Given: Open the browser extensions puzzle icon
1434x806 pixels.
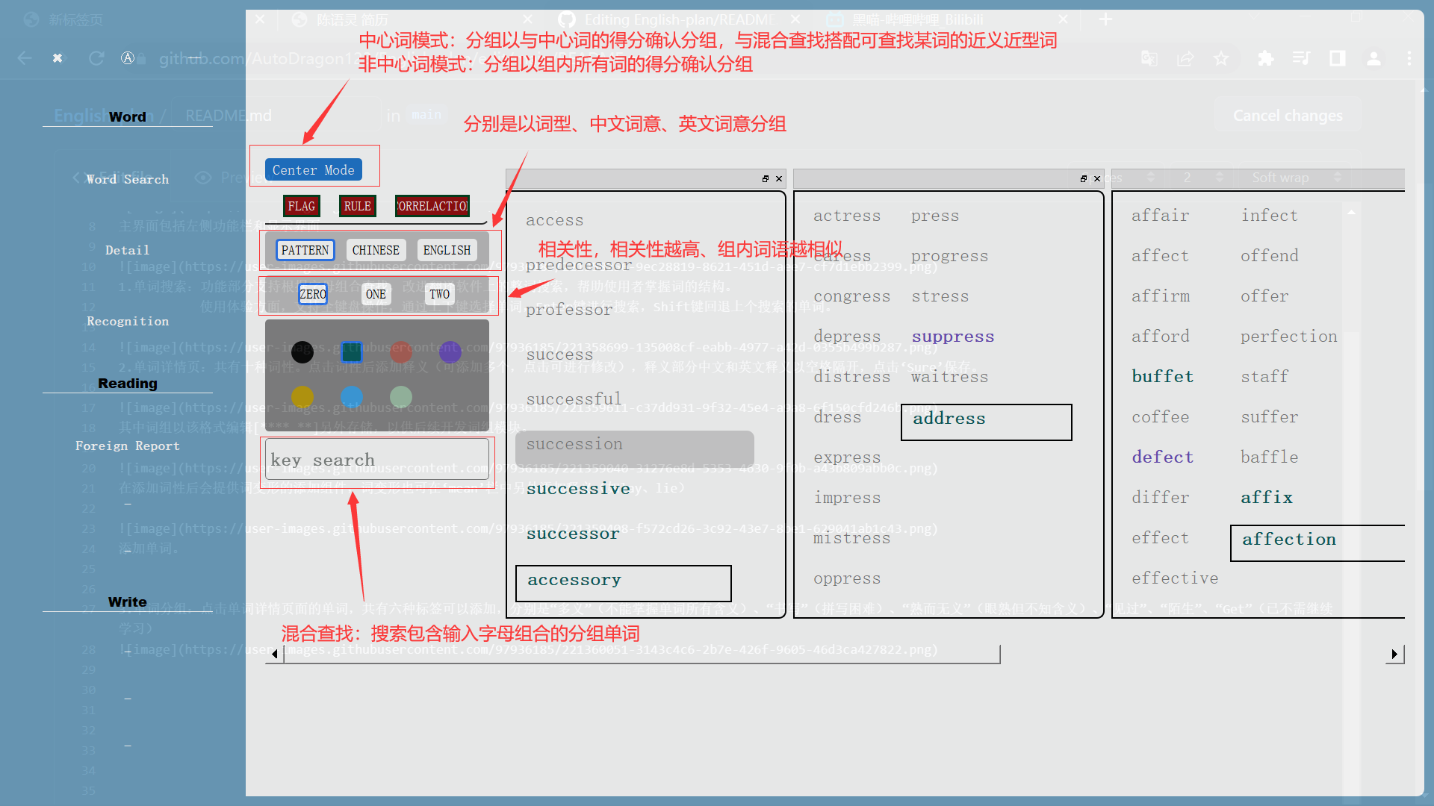Looking at the screenshot, I should [1266, 58].
